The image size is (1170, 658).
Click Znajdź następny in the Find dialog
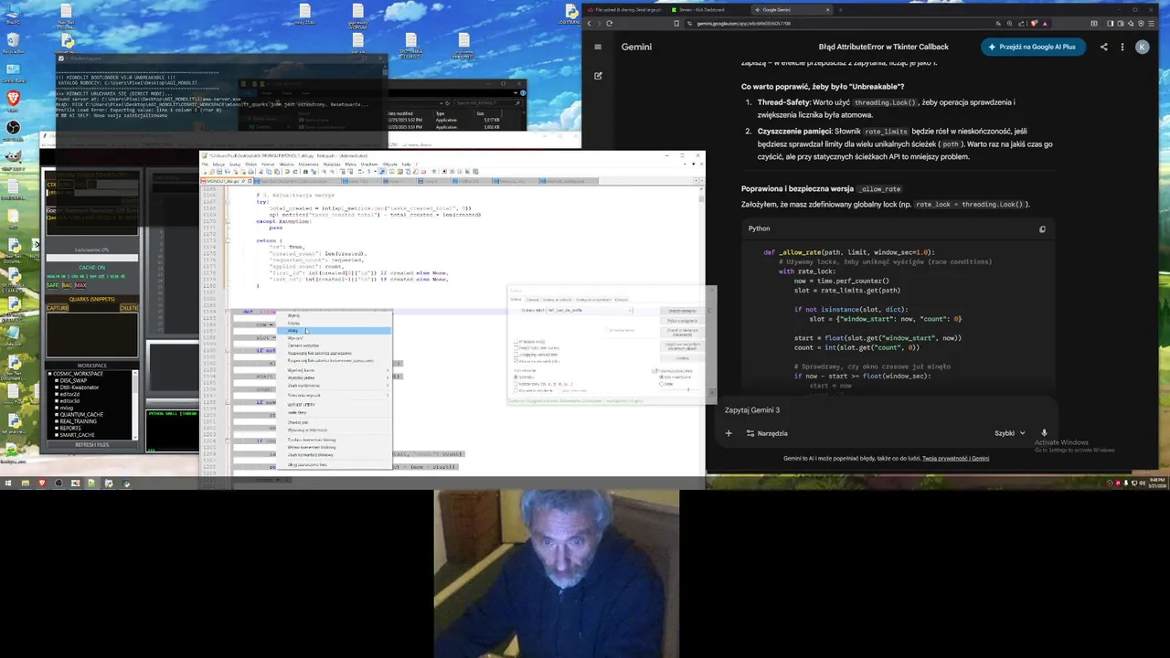pos(682,311)
